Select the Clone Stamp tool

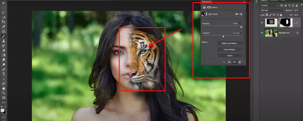point(4,41)
